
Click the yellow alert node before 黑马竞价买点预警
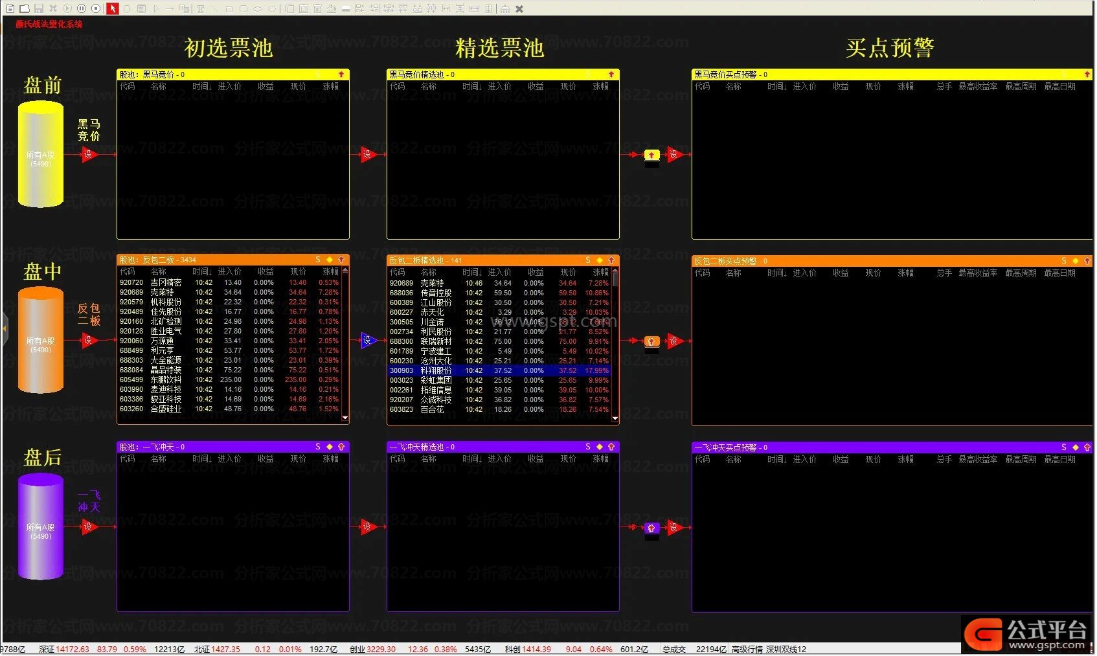point(652,155)
